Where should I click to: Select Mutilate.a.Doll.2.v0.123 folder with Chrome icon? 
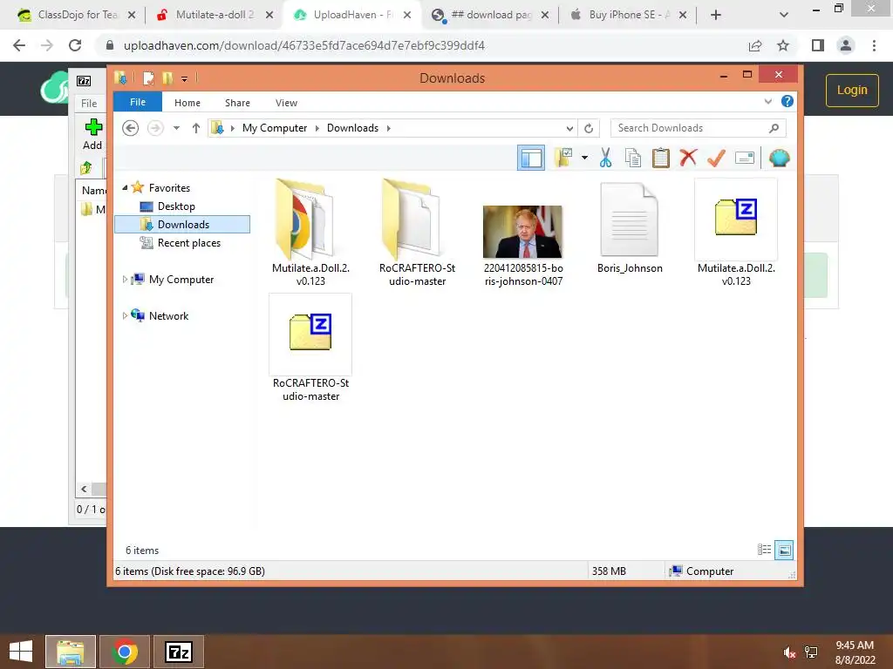pyautogui.click(x=310, y=233)
